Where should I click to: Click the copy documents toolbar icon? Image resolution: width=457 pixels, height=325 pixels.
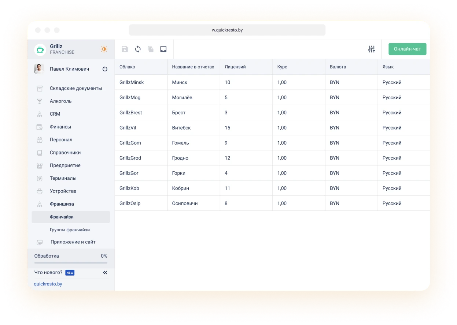(151, 49)
